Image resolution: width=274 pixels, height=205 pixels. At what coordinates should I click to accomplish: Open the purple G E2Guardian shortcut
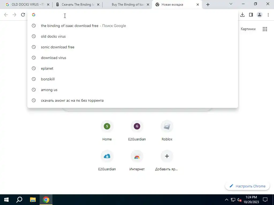[x=137, y=130]
